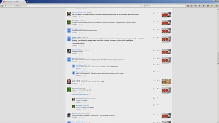Image resolution: width=219 pixels, height=123 pixels.
Task: Delete top-level Blood Earth comment via trash
Action: point(154,89)
